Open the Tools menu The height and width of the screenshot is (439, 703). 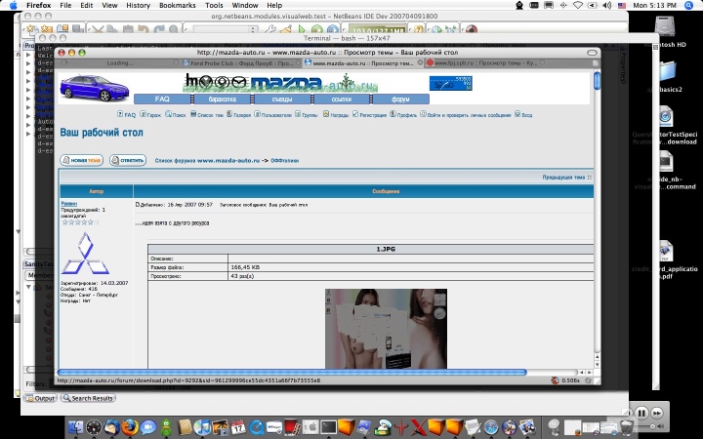[214, 6]
